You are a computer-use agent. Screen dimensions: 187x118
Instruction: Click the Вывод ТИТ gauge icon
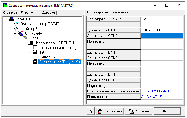[35, 57]
